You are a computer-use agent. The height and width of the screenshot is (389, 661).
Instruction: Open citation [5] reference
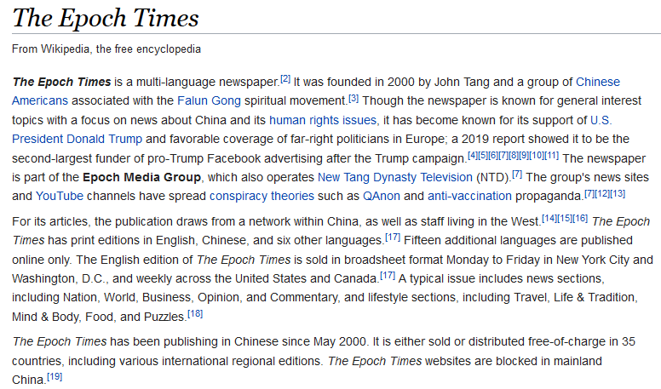click(482, 156)
